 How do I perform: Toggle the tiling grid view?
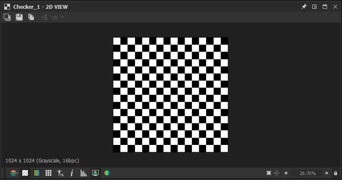(x=48, y=173)
